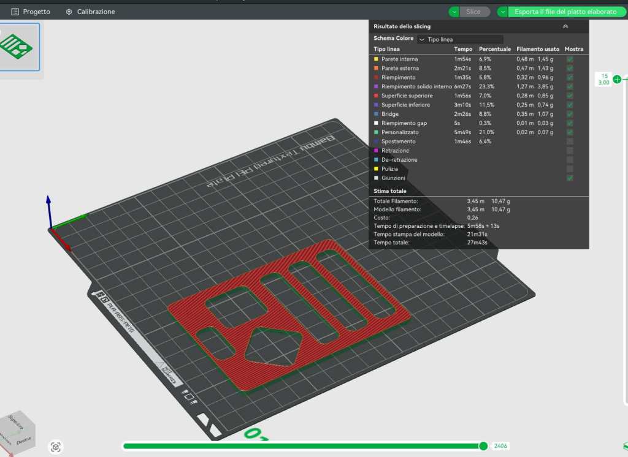Screen dimensions: 628x457
Task: Open the Calibrazione tab
Action: [x=96, y=12]
